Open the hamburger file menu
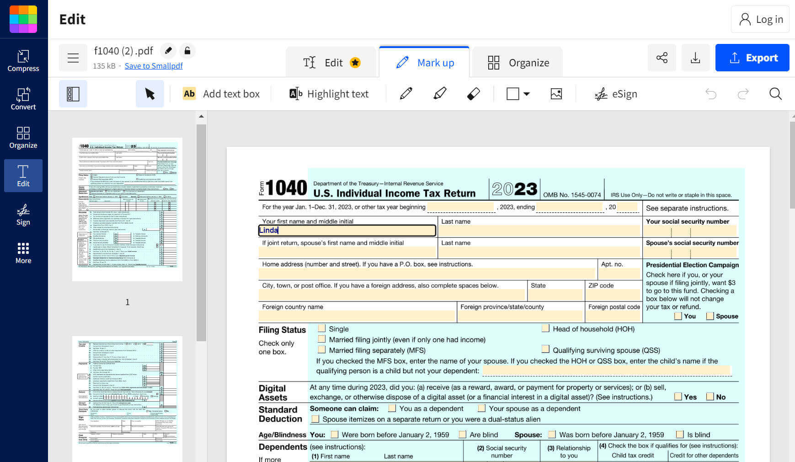 coord(73,58)
